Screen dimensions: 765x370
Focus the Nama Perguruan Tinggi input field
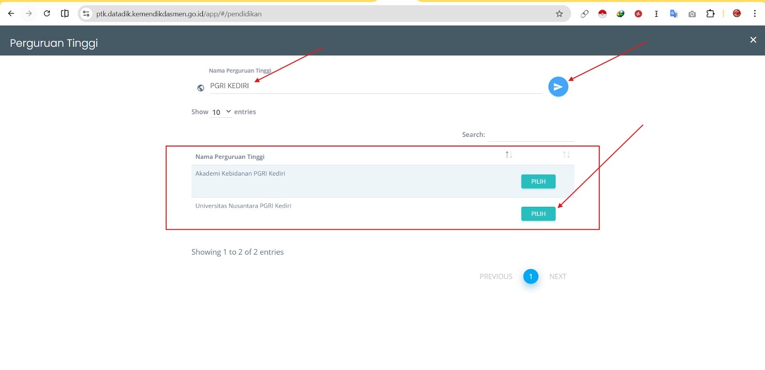[376, 86]
